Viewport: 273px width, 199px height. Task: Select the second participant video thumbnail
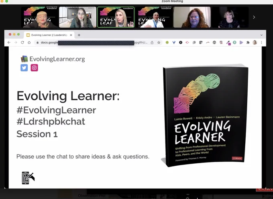[77, 17]
